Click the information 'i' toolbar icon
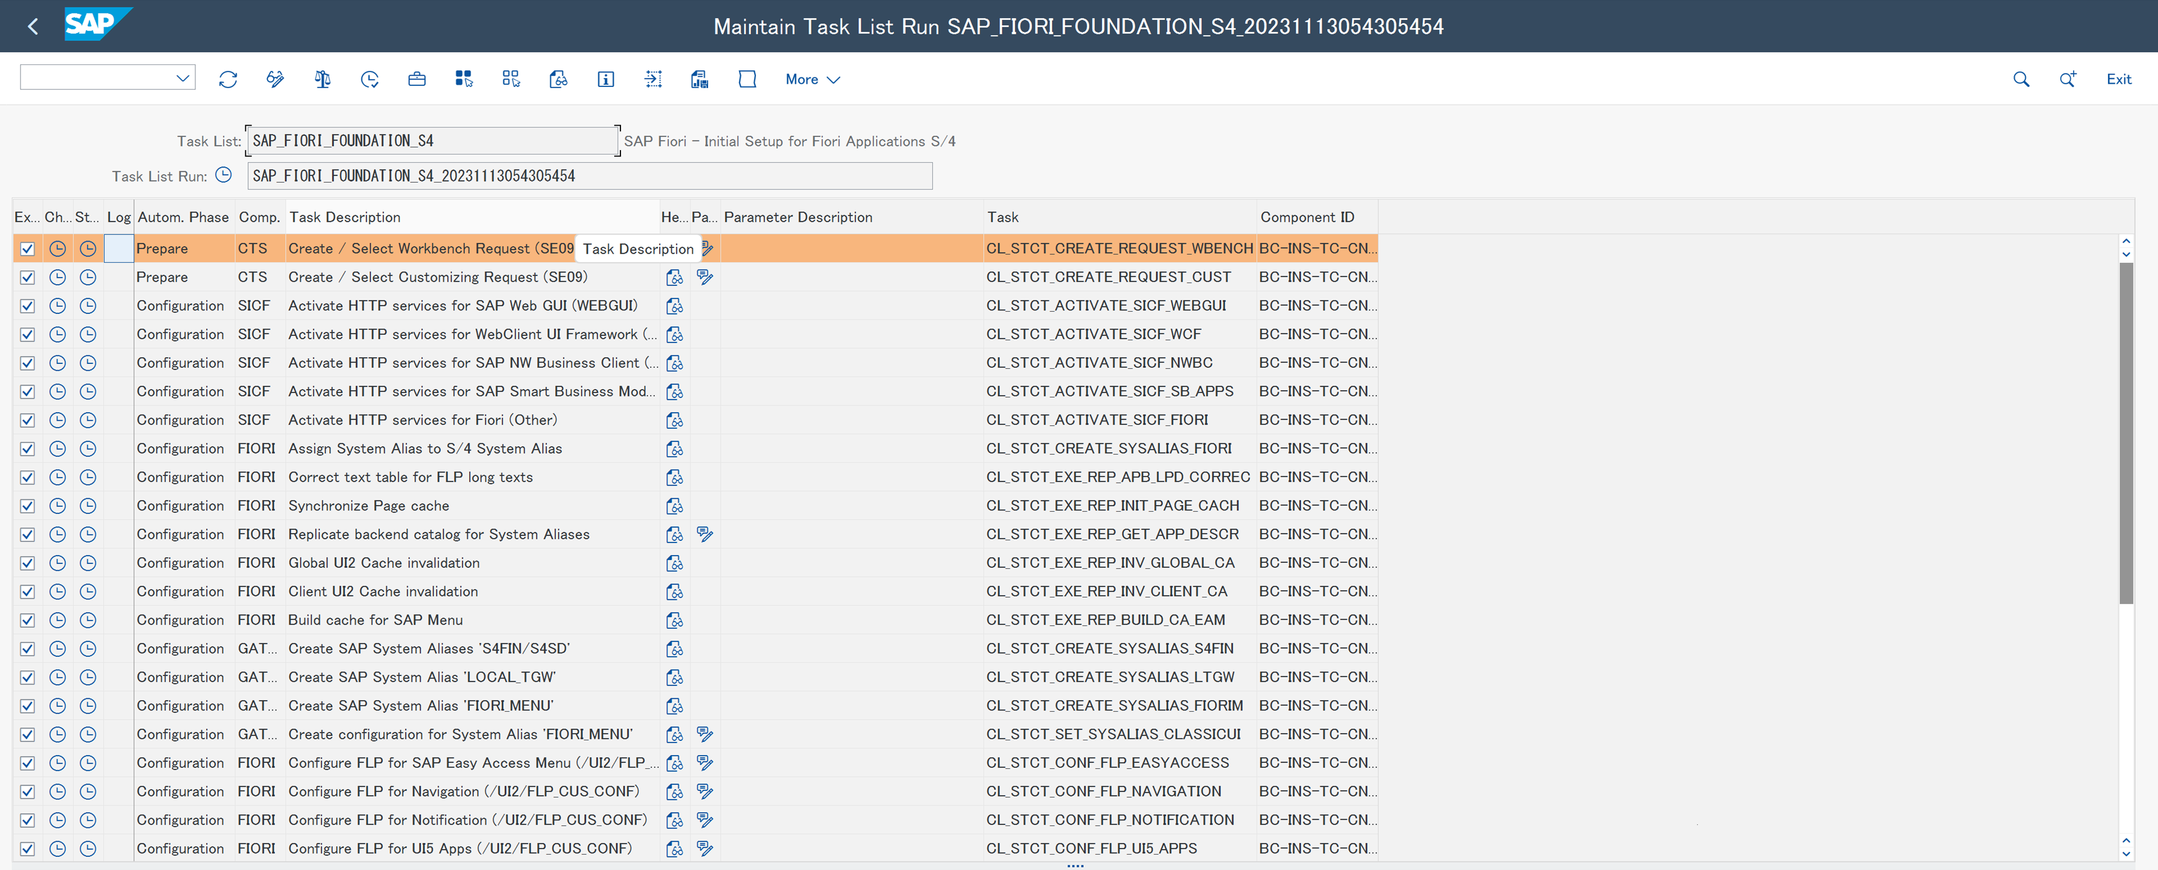Image resolution: width=2158 pixels, height=870 pixels. pos(606,80)
